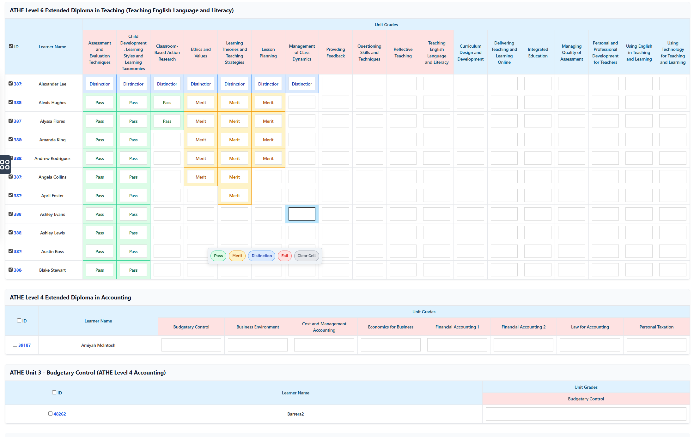
Task: Apply Distinction from the grade toolbar
Action: (261, 256)
